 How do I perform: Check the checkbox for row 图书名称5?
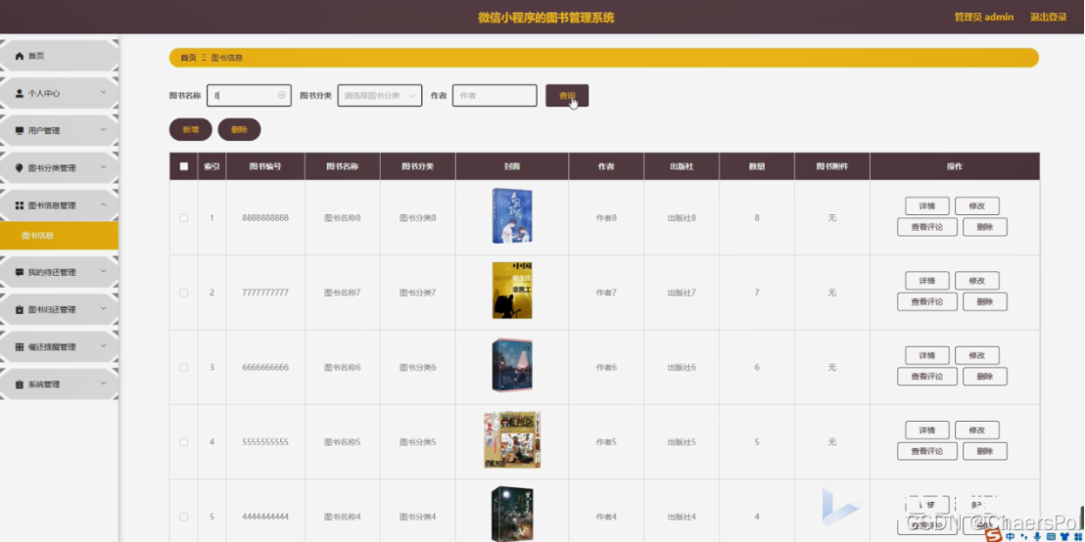pyautogui.click(x=183, y=442)
